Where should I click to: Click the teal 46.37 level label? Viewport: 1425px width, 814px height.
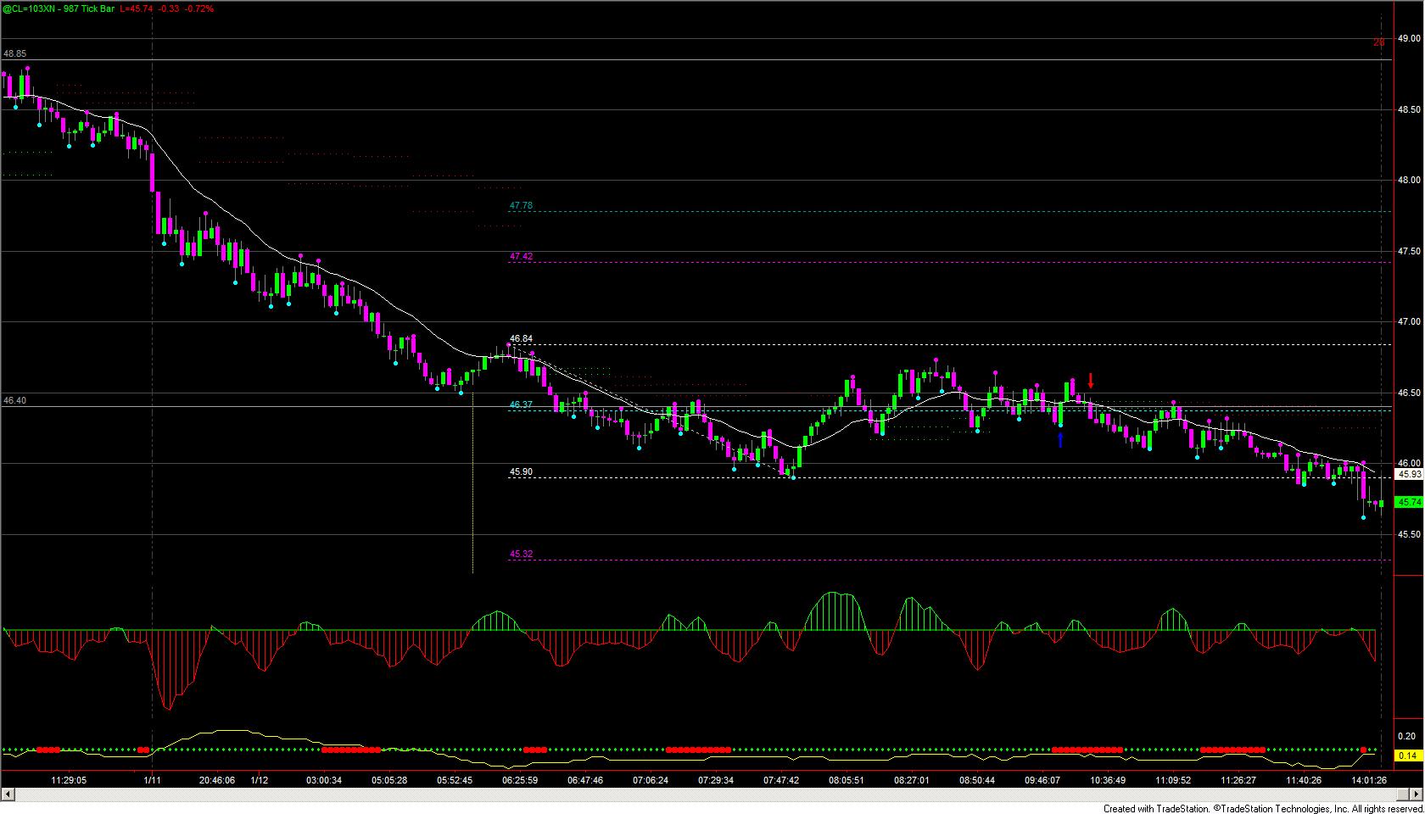(x=521, y=404)
